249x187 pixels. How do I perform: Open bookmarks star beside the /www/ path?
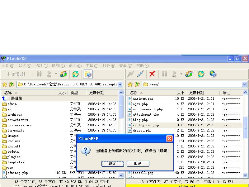[130, 84]
